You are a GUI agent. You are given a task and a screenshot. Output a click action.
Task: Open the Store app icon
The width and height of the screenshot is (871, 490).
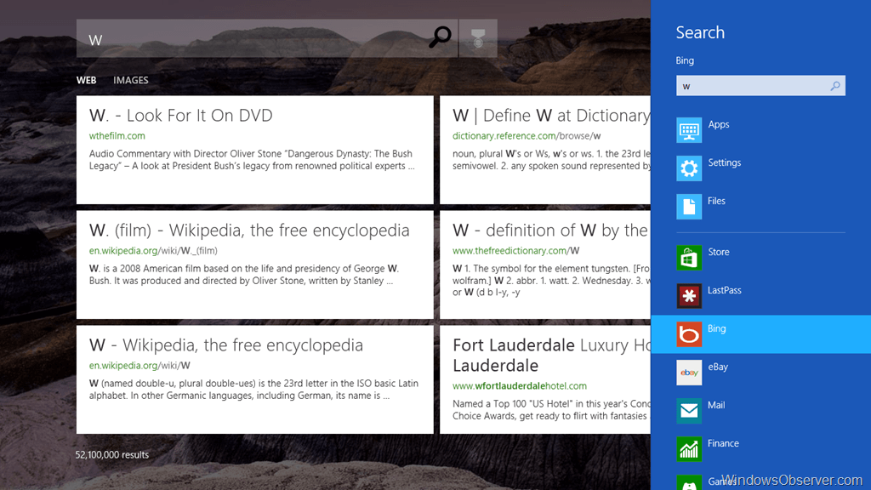[689, 258]
